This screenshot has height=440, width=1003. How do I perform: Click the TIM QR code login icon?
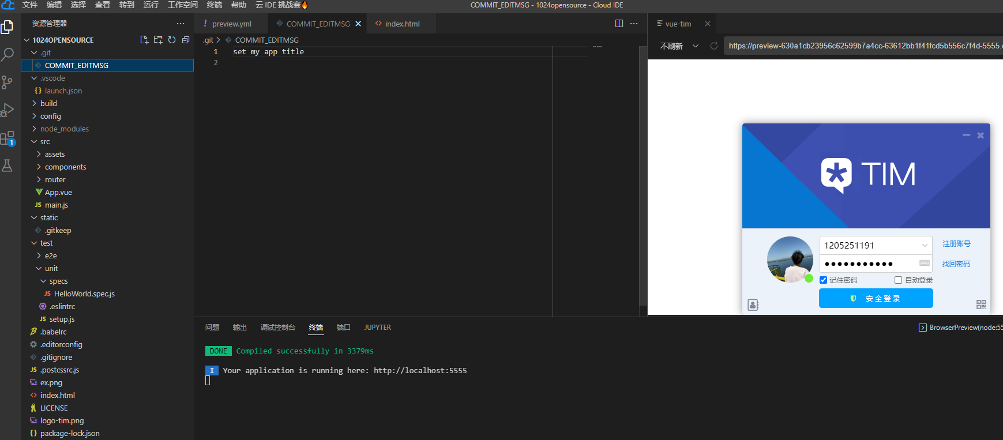tap(981, 304)
